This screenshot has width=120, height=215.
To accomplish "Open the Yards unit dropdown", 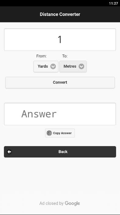I will [x=46, y=66].
